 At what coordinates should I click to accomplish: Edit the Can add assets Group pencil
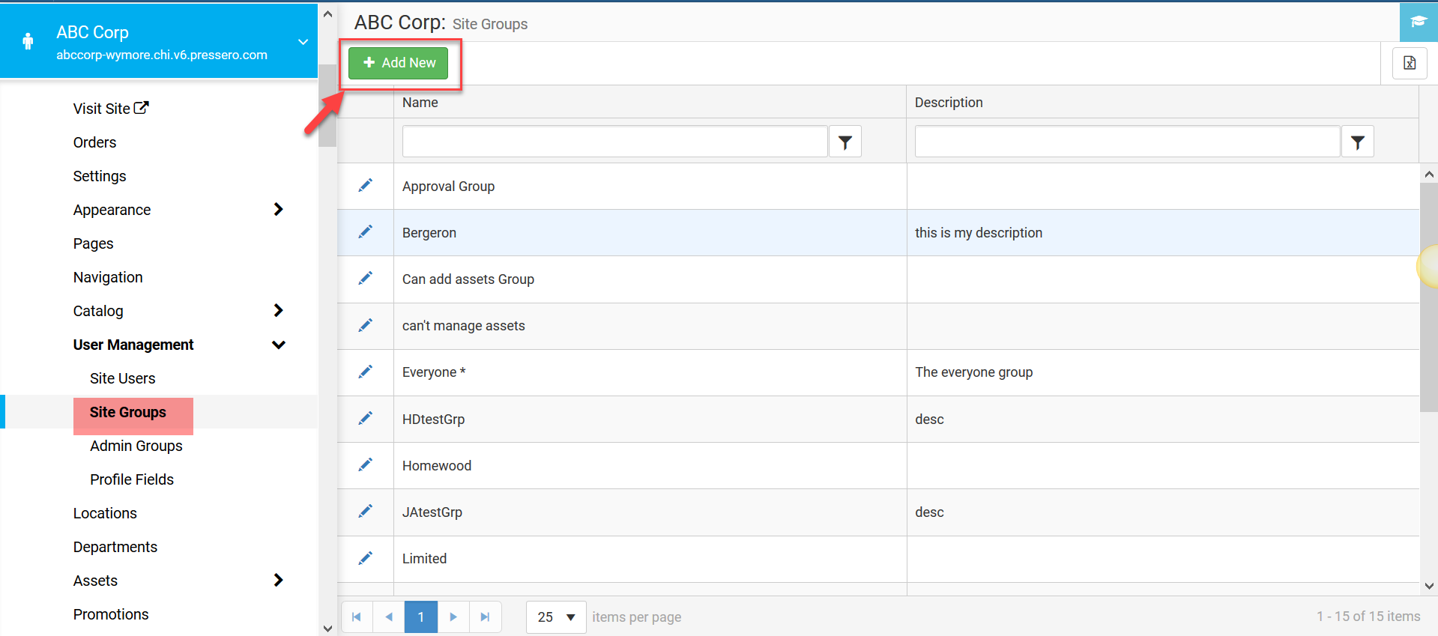click(x=365, y=279)
